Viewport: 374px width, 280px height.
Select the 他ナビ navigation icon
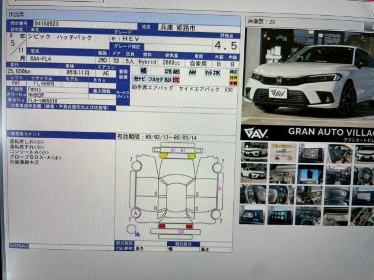coord(140,79)
